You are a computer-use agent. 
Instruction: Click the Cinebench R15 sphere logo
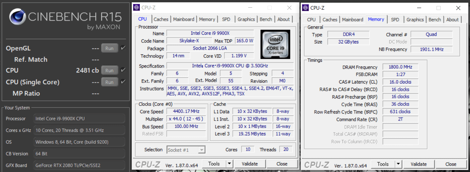17,17
